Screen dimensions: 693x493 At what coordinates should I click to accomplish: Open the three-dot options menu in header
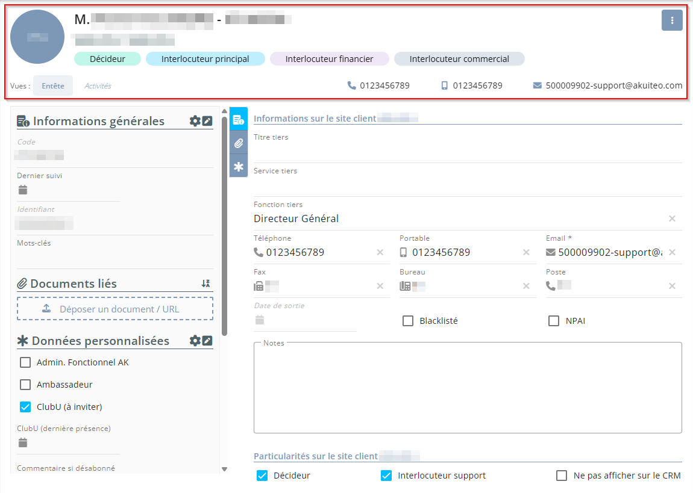pos(672,20)
